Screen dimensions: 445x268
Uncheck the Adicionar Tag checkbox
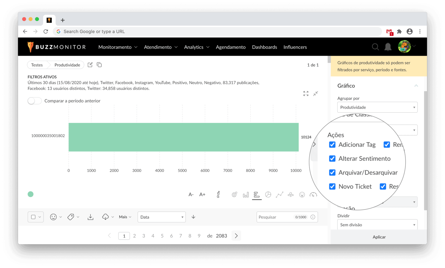332,145
